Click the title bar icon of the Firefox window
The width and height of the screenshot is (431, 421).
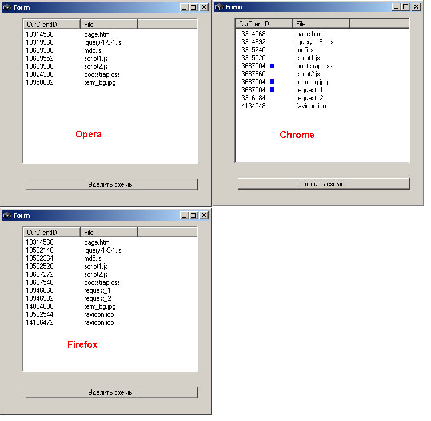click(7, 215)
